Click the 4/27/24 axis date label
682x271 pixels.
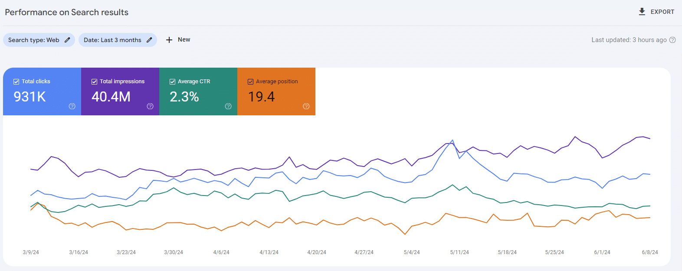tap(364, 252)
